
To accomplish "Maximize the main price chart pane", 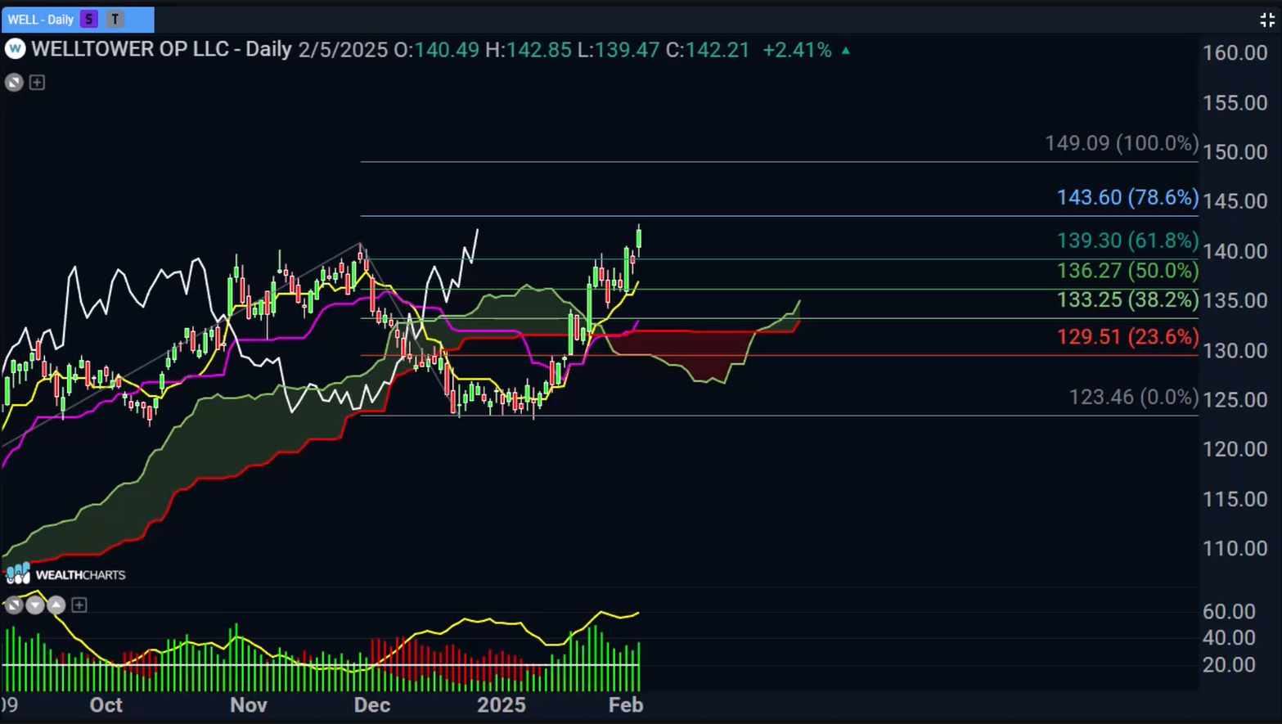I will pos(14,82).
